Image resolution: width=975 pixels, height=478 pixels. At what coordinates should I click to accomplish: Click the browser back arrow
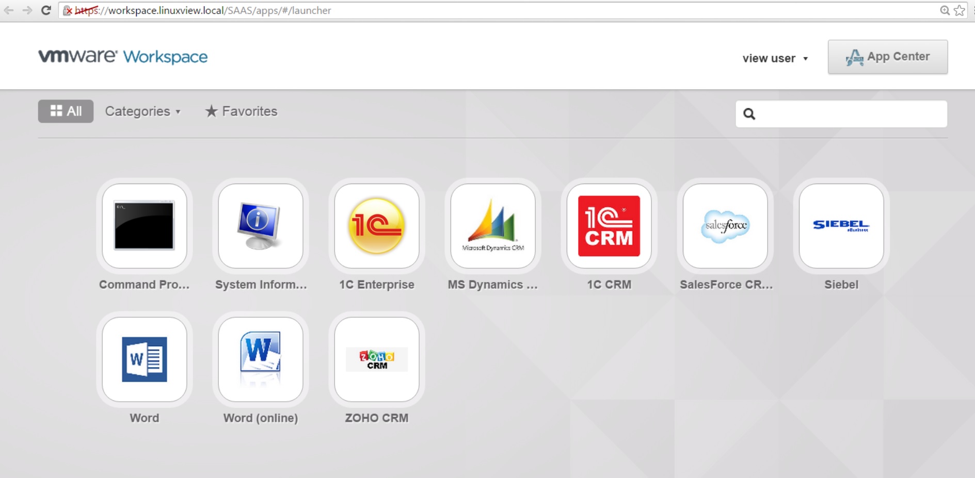(x=9, y=10)
